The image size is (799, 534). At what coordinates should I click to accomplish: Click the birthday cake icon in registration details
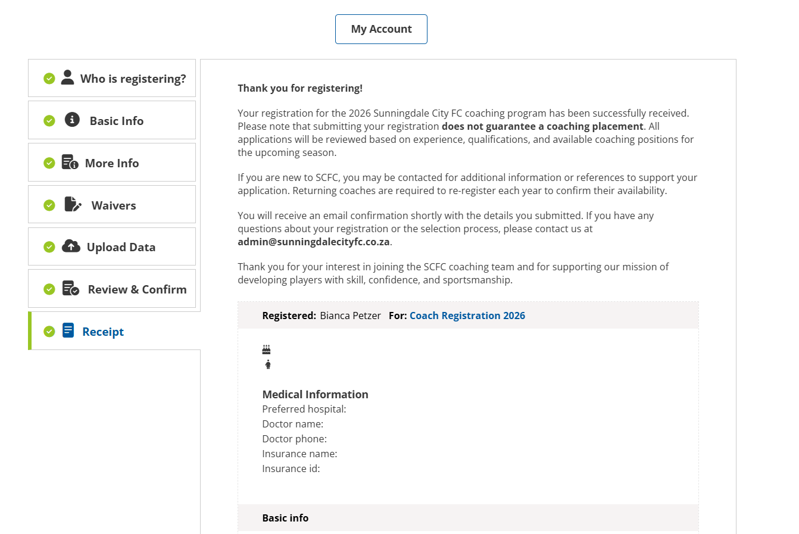pos(266,349)
